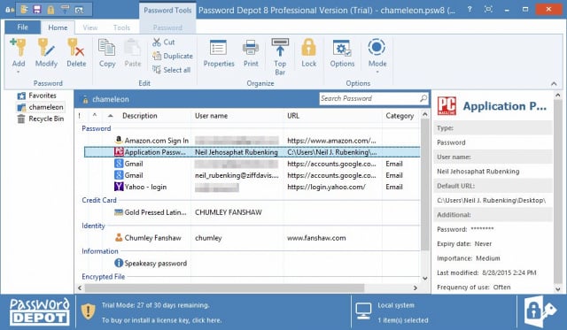
Task: Select the Yahoo - login entry
Action: pyautogui.click(x=252, y=187)
